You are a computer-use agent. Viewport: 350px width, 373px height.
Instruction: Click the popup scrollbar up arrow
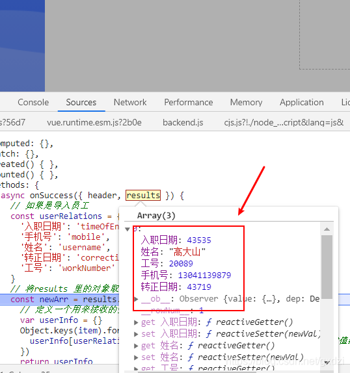327,229
